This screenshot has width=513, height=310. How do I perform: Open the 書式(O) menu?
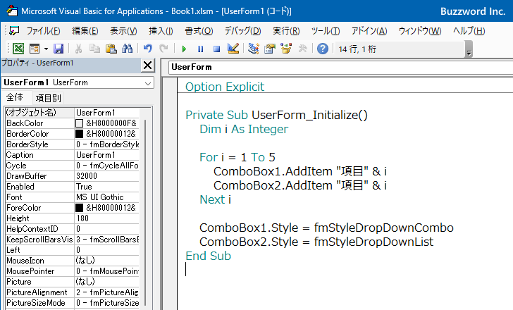click(199, 31)
